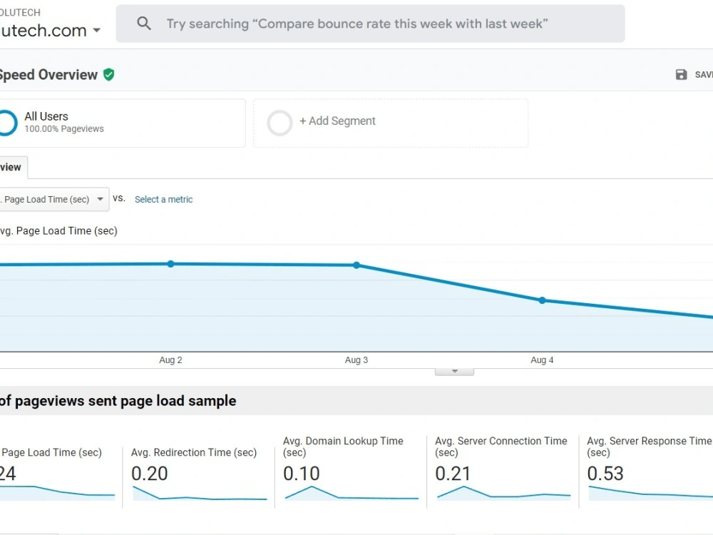Click the Aug 4 data point on the chart
Viewport: 713px width, 535px height.
[x=542, y=300]
